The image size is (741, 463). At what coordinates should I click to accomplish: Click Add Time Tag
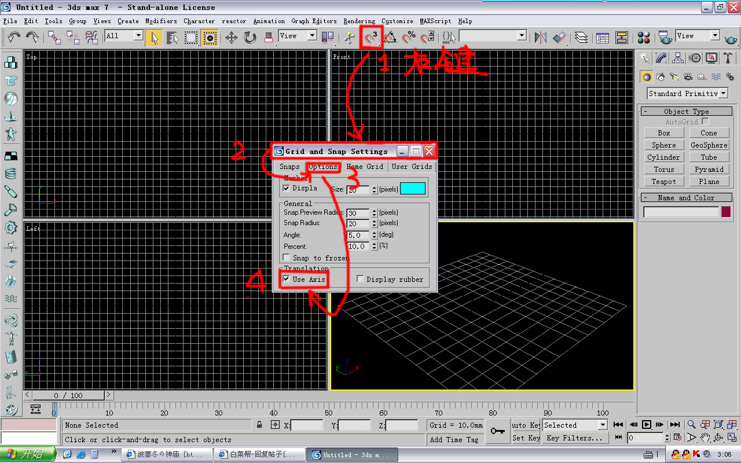[x=454, y=439]
